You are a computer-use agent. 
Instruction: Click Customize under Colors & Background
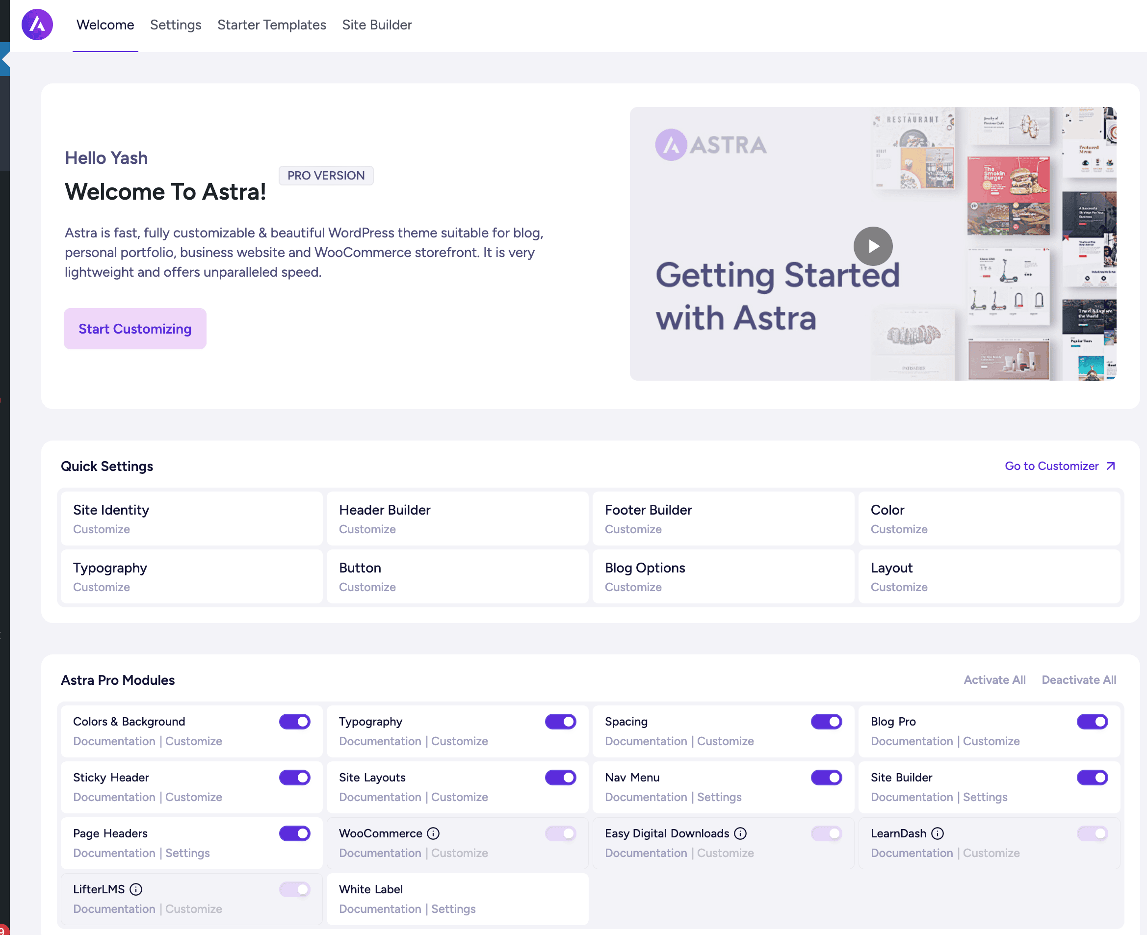[x=193, y=741]
